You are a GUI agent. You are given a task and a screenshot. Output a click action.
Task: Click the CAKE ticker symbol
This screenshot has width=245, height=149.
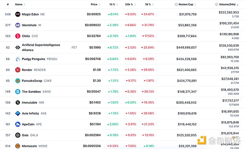coord(48,81)
